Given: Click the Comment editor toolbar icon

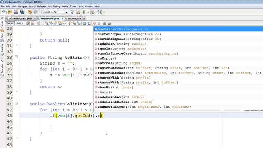Looking at the screenshot, I should coord(104,23).
